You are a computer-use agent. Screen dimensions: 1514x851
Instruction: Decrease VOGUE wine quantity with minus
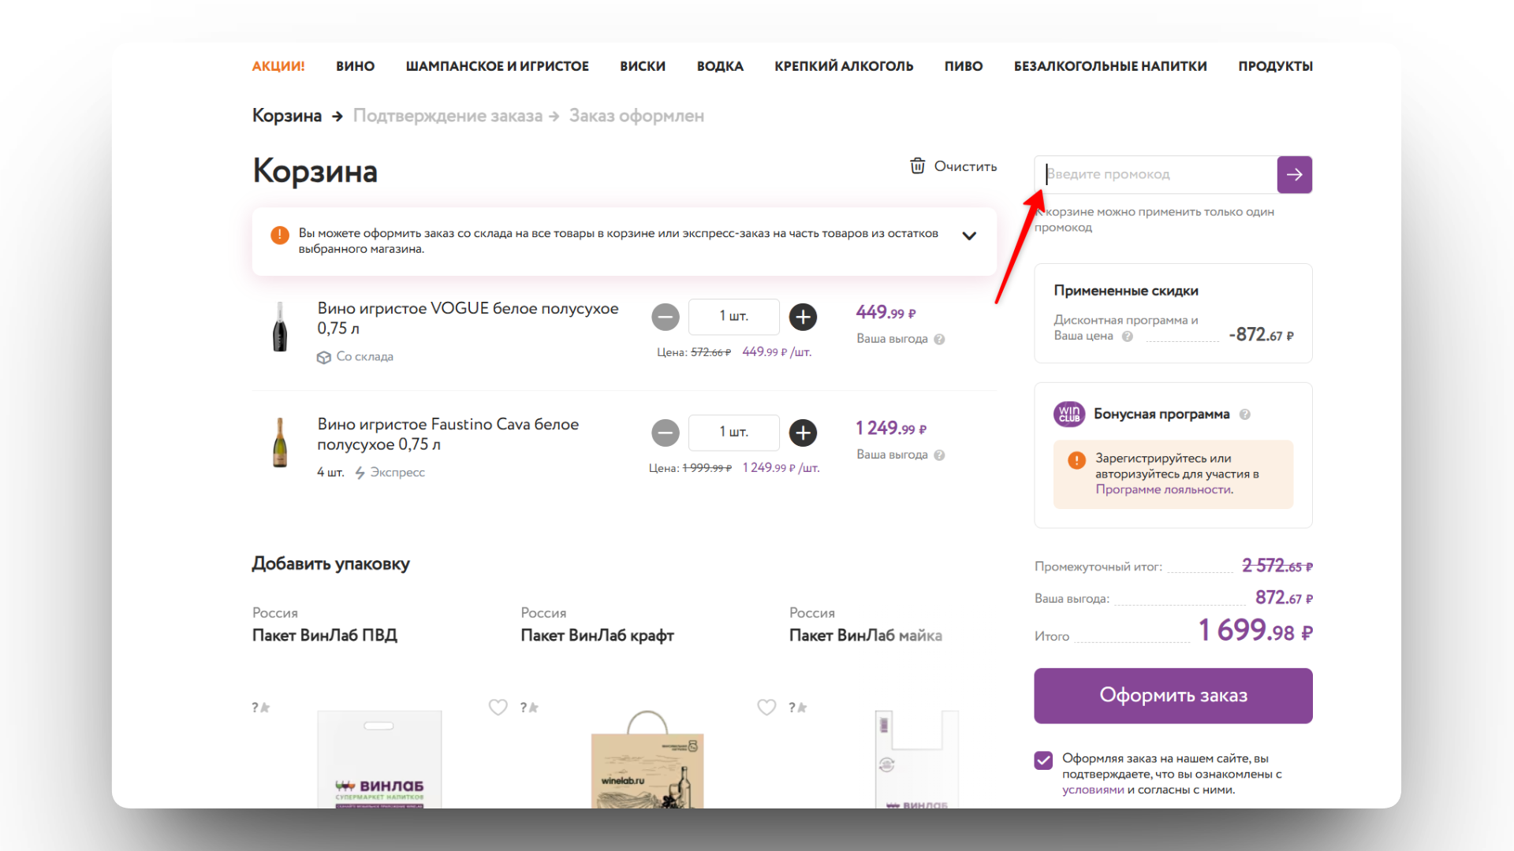point(666,317)
